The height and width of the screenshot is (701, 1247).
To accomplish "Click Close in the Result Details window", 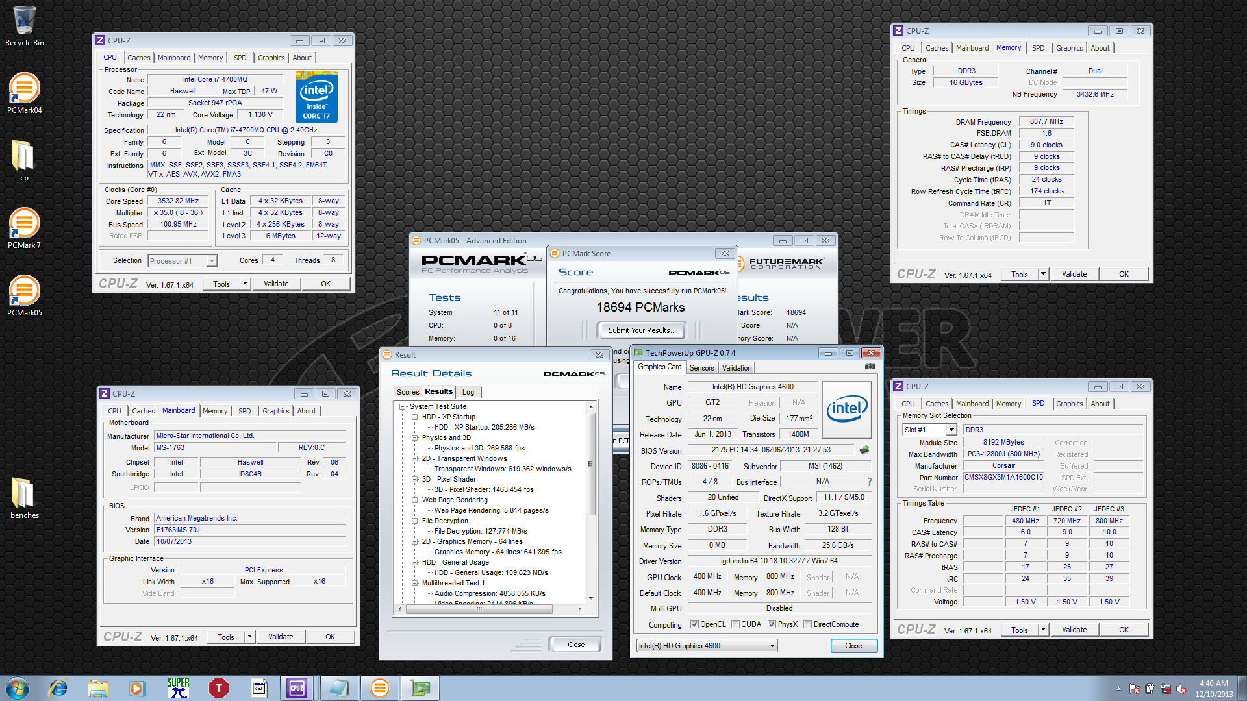I will pos(576,645).
